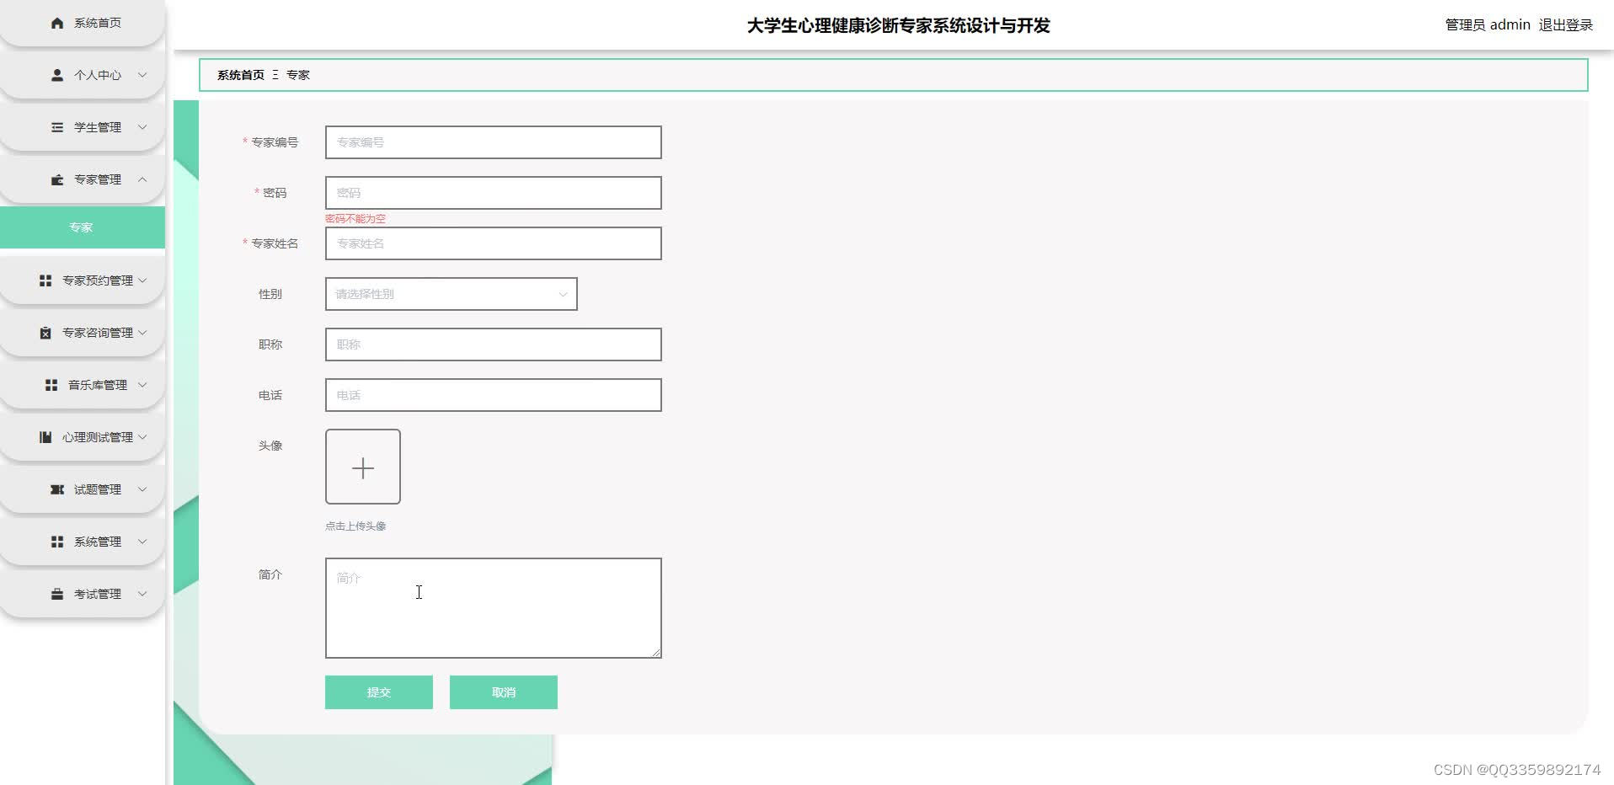Click the grid icon beside 音乐库管理
This screenshot has height=785, width=1614.
pyautogui.click(x=51, y=385)
